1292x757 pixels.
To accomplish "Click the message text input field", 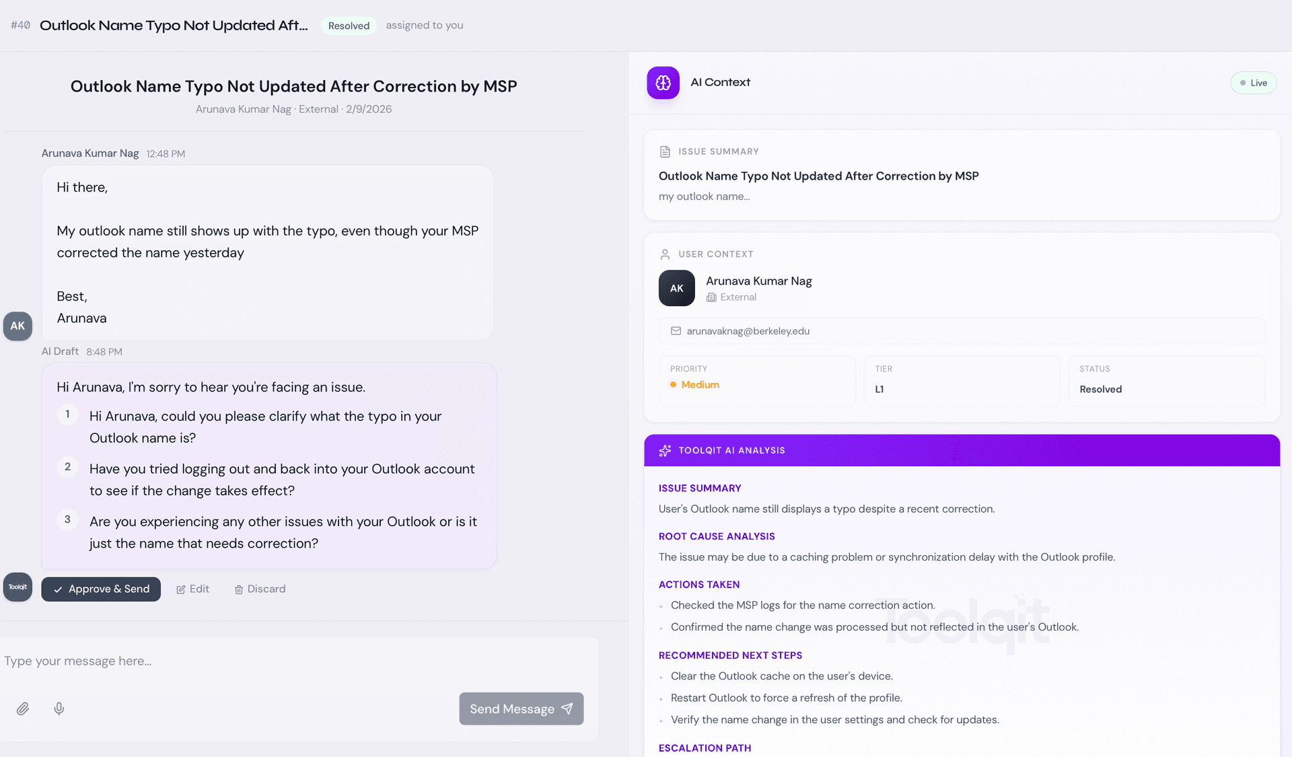I will (x=296, y=661).
